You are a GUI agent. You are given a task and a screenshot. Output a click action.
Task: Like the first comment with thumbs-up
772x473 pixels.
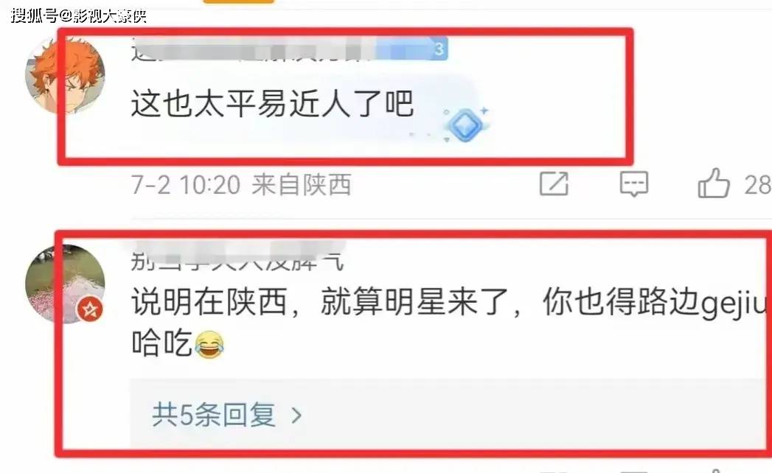[714, 183]
